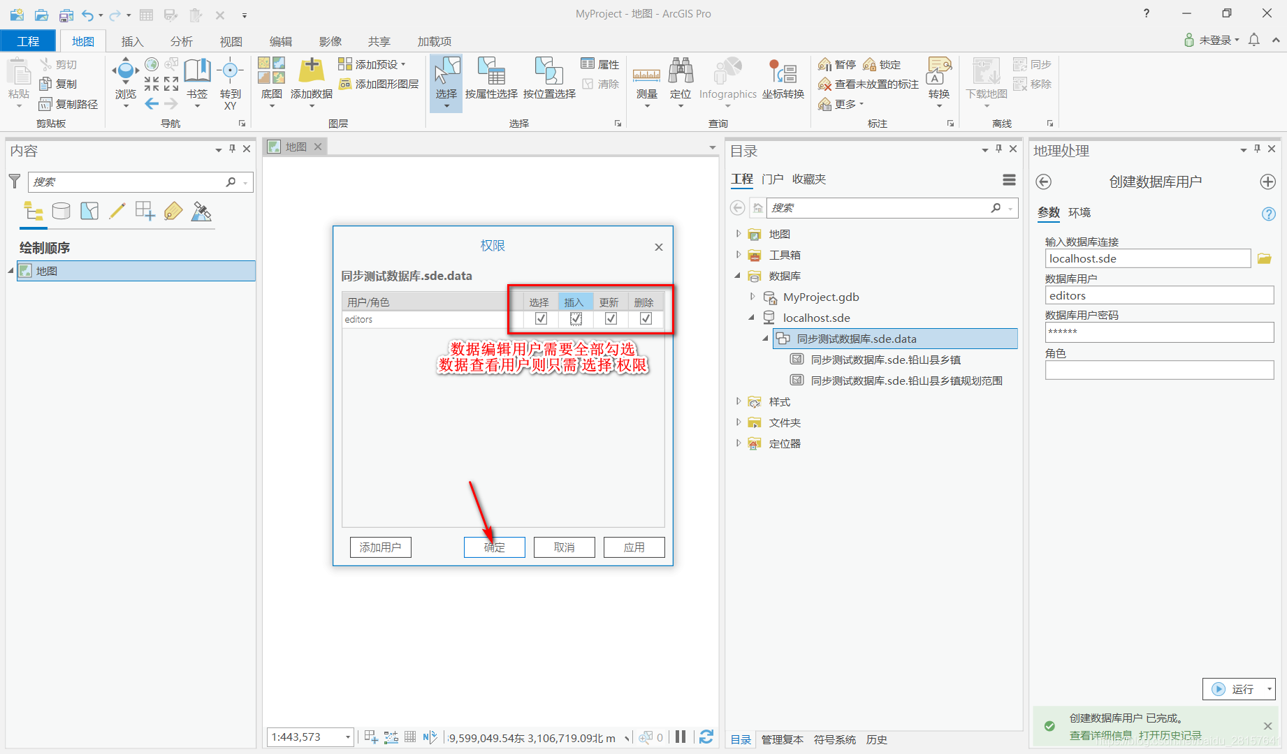Click the 数据库用户 input field
The height and width of the screenshot is (754, 1287).
(1160, 295)
